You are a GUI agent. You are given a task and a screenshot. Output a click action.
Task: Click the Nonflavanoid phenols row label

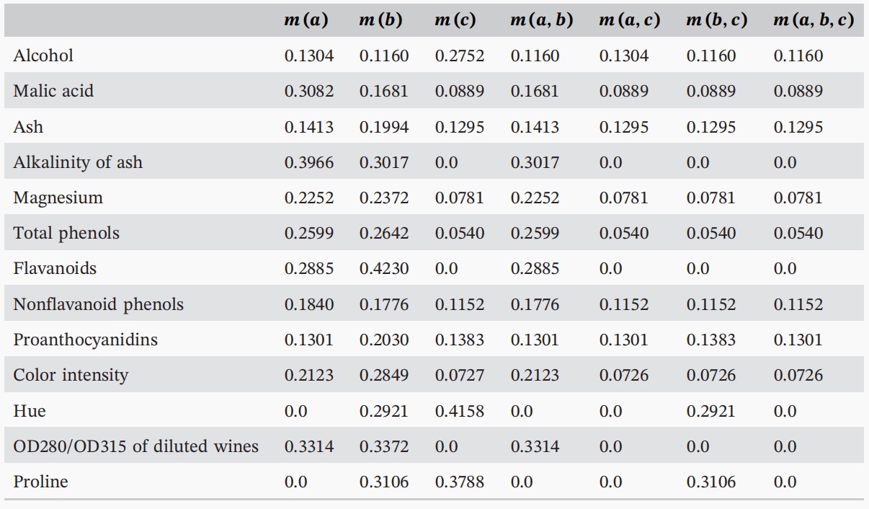(98, 304)
